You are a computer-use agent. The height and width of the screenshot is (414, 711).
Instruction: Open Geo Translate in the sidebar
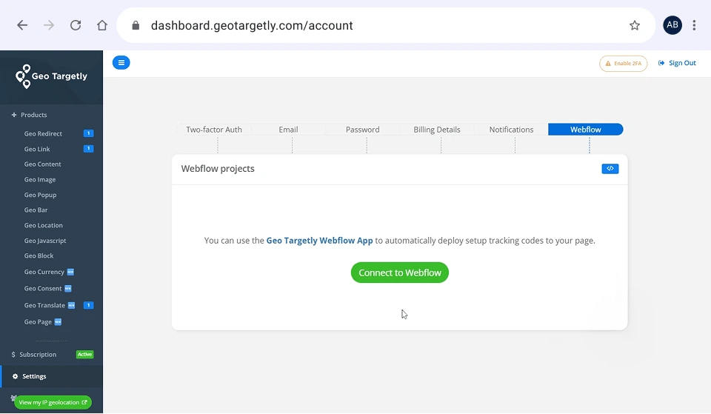(x=44, y=305)
